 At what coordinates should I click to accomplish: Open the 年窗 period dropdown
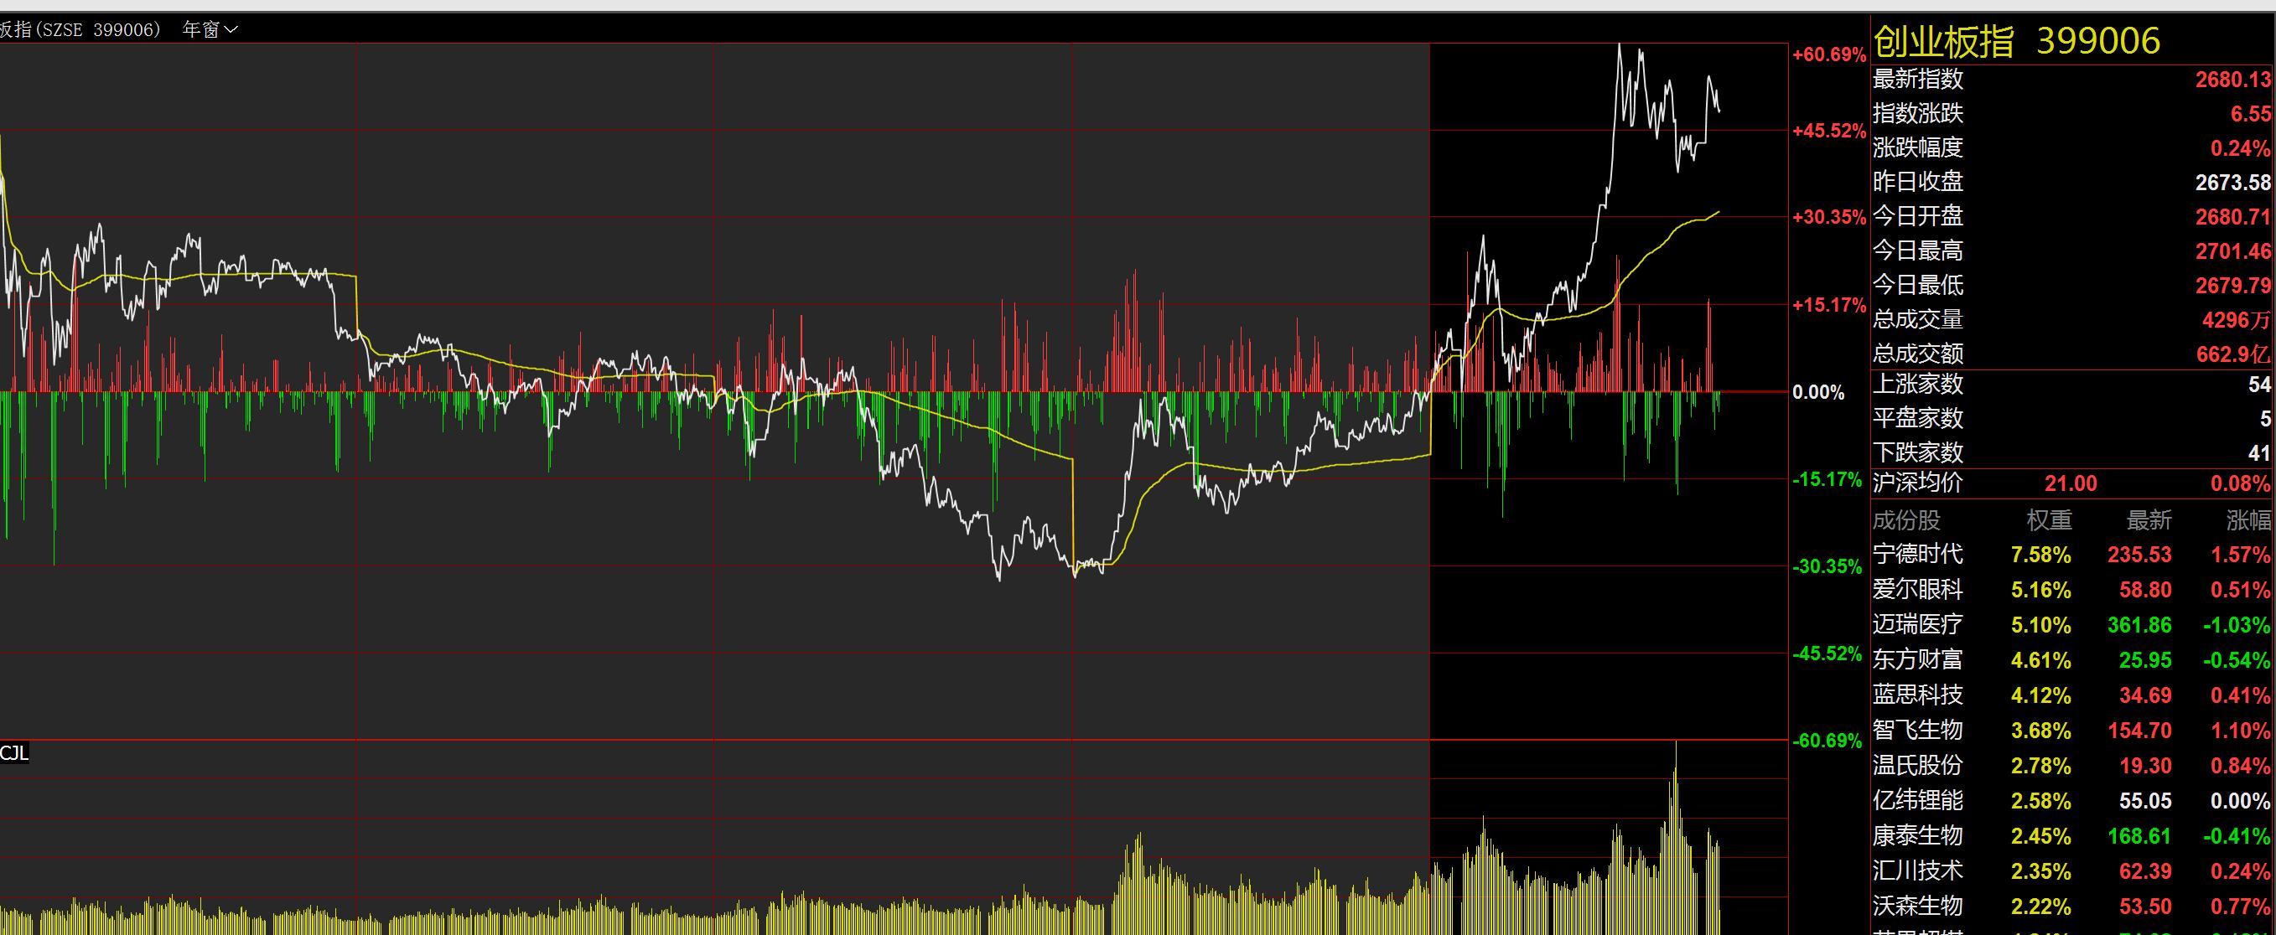[x=210, y=30]
